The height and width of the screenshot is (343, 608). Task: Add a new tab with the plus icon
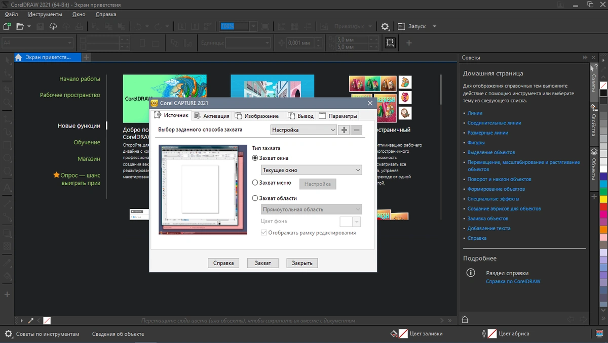coord(86,57)
